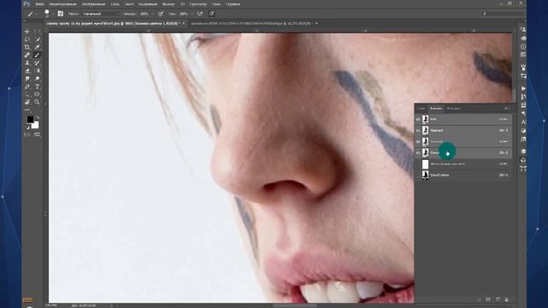Select the Hand tool
Viewport: 548px width, 308px height.
(27, 103)
